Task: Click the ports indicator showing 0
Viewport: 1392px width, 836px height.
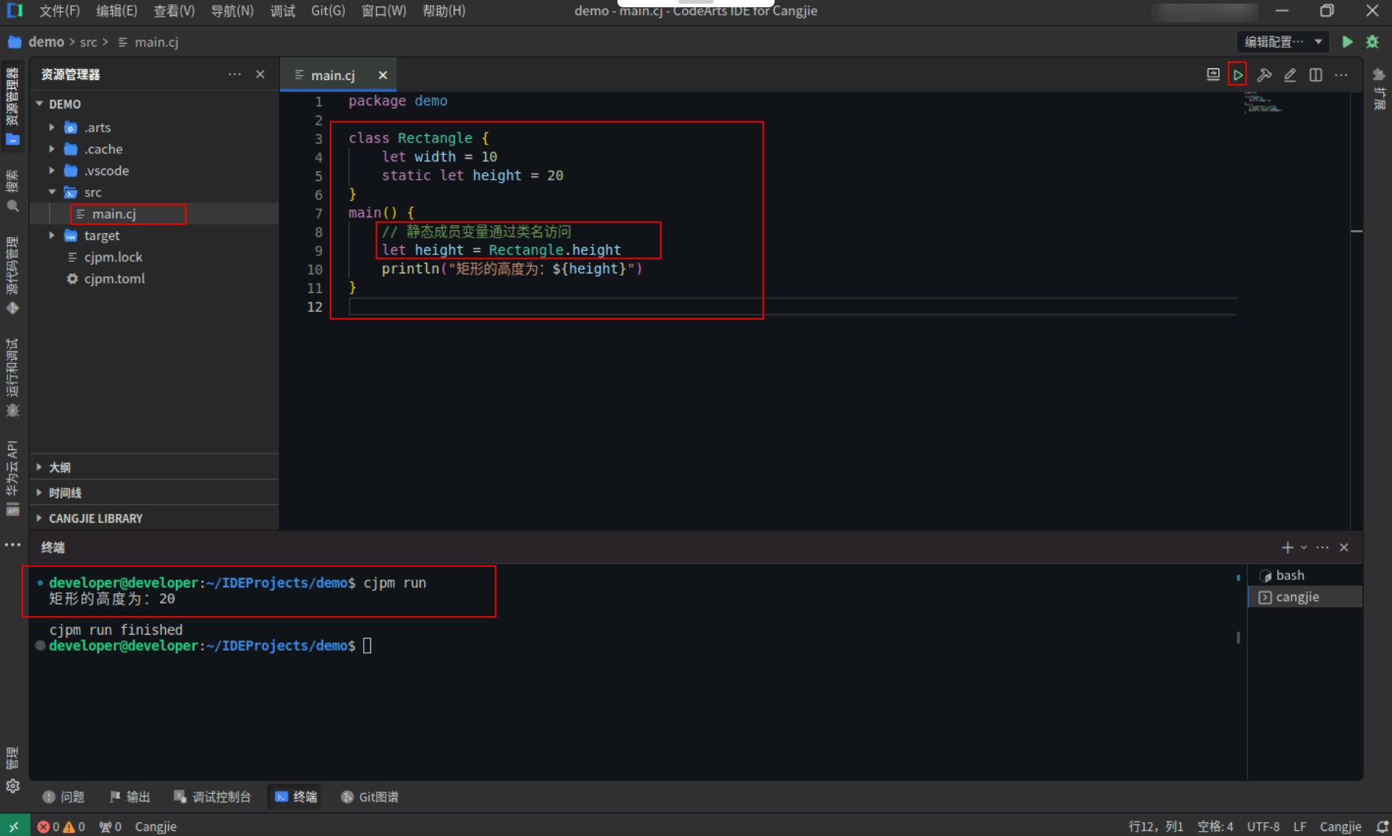Action: (110, 827)
